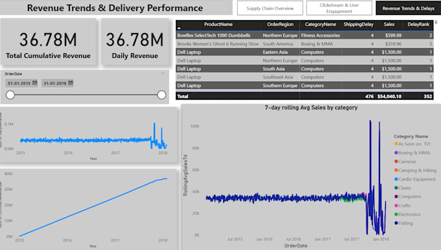Select Fishing legend marker
The image size is (441, 250).
(396, 223)
